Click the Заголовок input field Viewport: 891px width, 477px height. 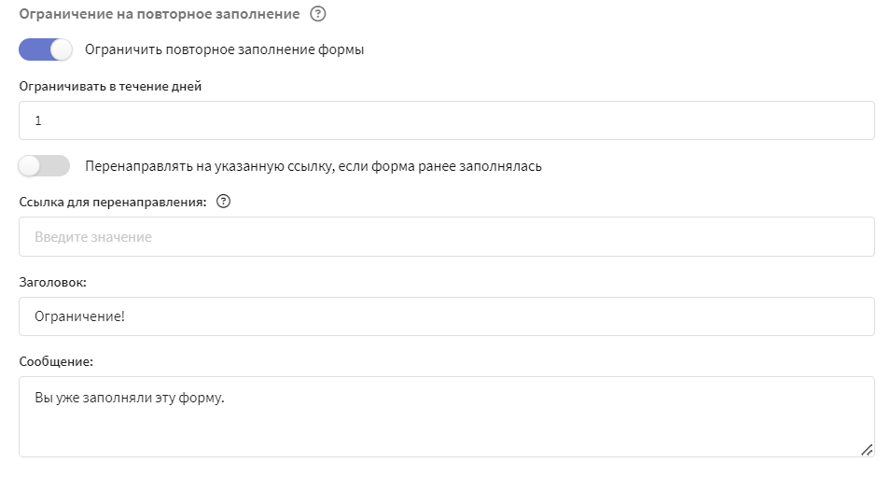tap(447, 316)
